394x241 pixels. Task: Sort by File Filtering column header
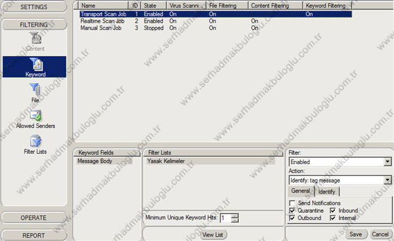tap(227, 6)
